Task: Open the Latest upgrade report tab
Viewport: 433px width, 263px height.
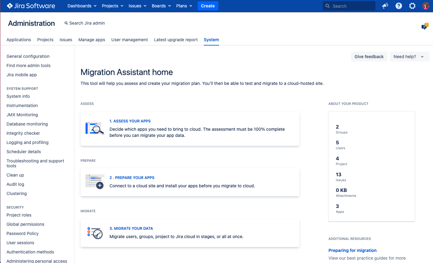Action: point(176,40)
